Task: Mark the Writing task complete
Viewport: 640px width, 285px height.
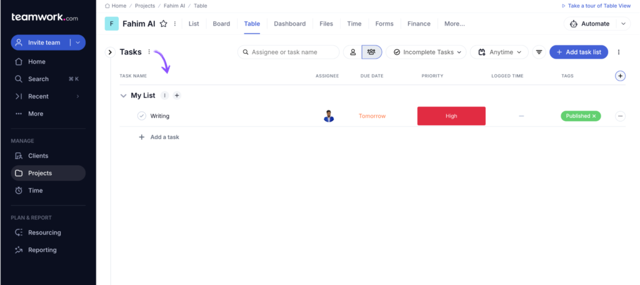Action: point(142,116)
